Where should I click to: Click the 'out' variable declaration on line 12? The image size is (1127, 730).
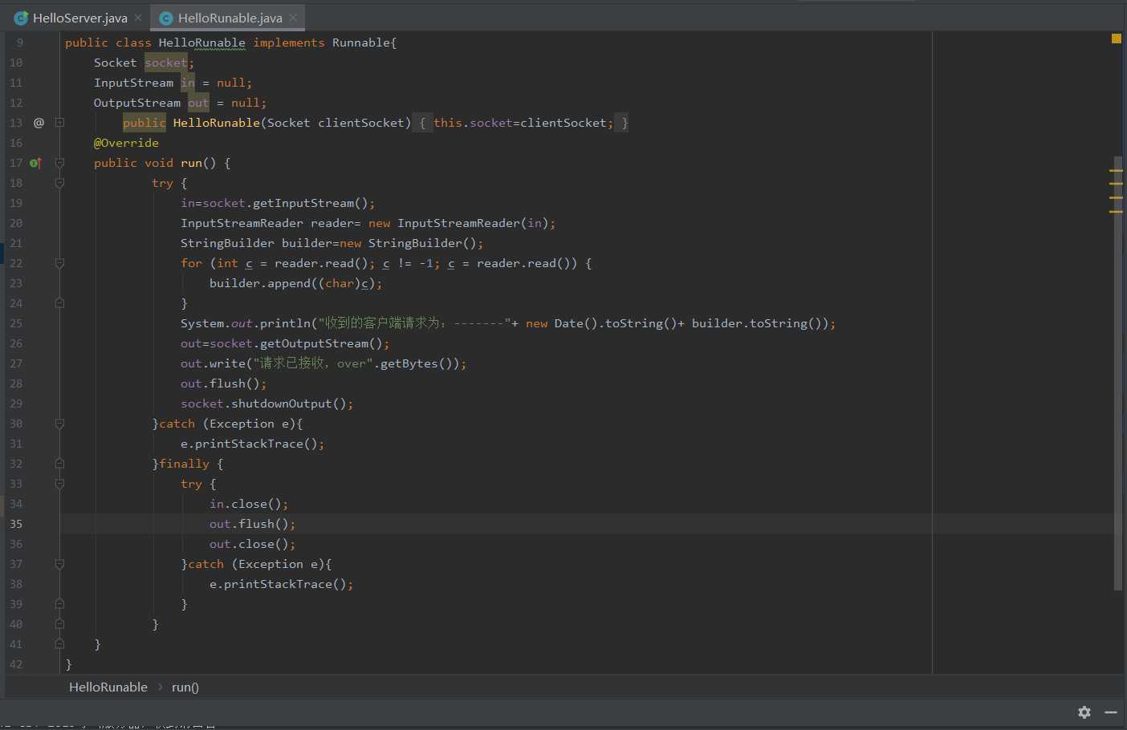198,103
